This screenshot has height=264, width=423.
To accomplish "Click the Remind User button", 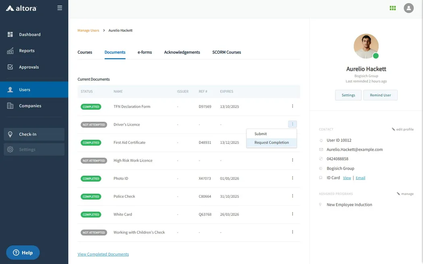I will (x=380, y=95).
